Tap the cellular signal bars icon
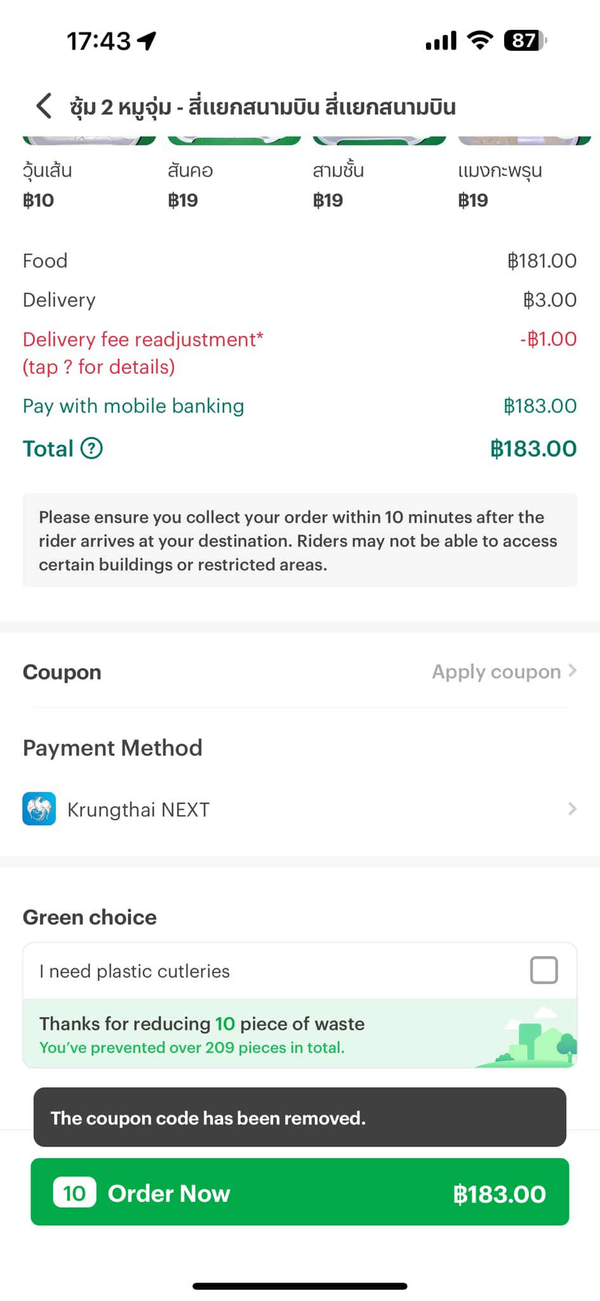 coord(441,41)
